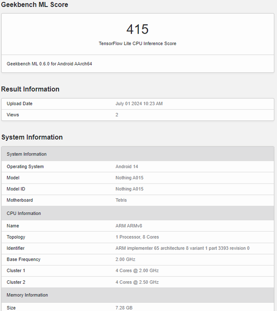This screenshot has width=277, height=311.
Task: Click the Operating System label
Action: coord(25,167)
